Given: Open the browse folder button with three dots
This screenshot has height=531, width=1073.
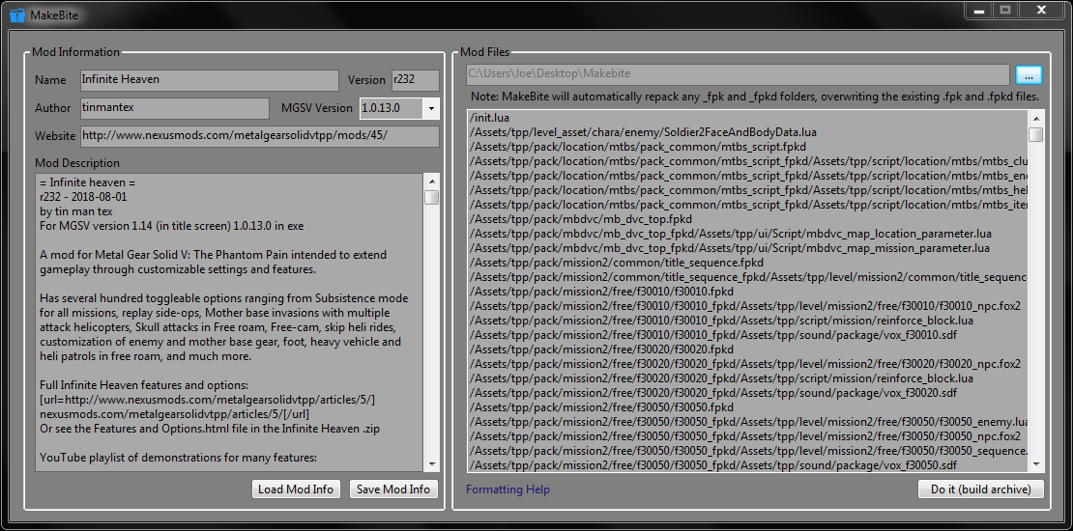Looking at the screenshot, I should pyautogui.click(x=1029, y=75).
